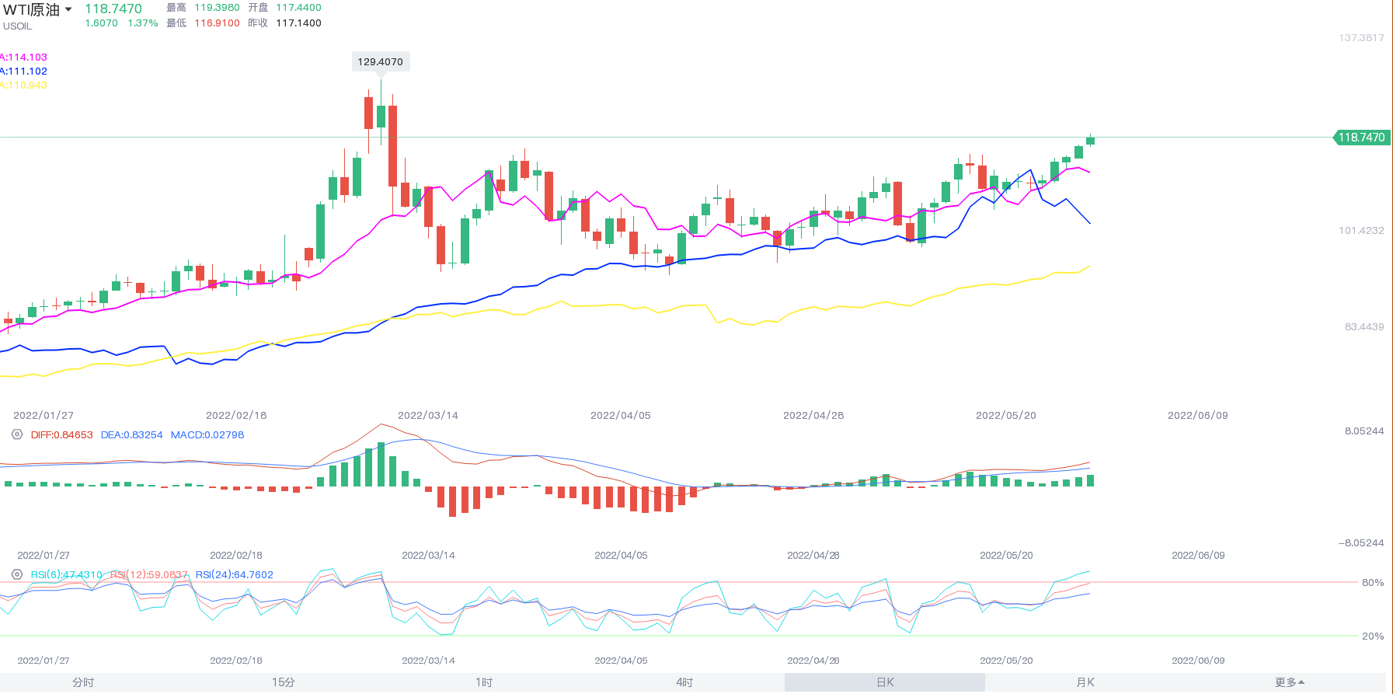The height and width of the screenshot is (694, 1393).
Task: Open MACD indicator settings gear
Action: pos(17,434)
